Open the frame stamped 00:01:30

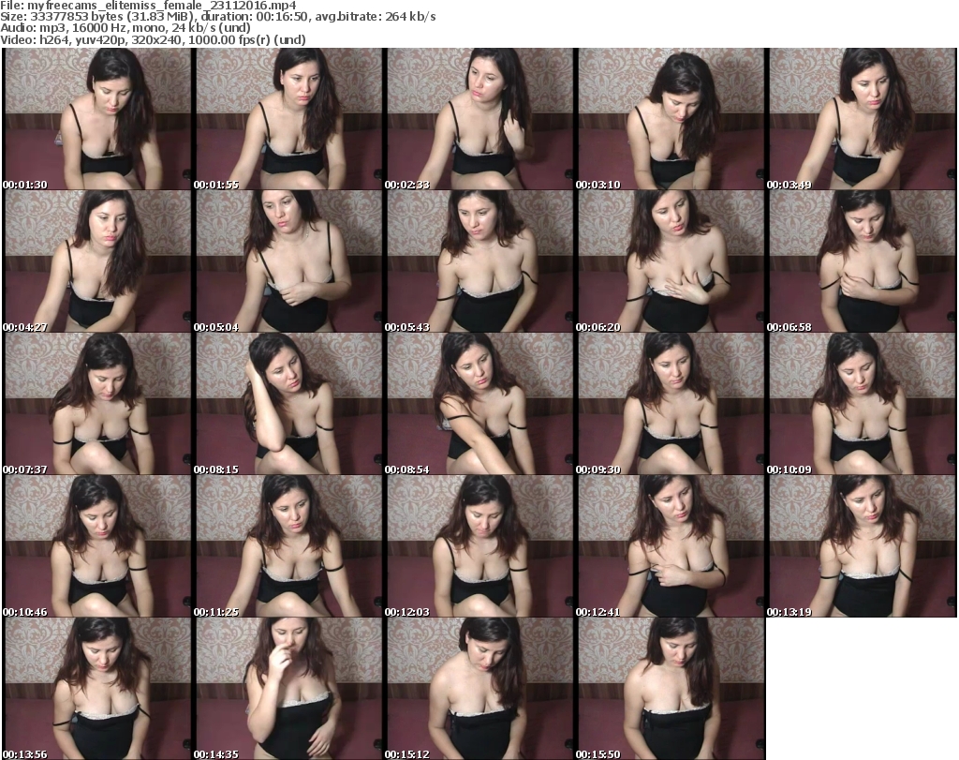pyautogui.click(x=97, y=119)
